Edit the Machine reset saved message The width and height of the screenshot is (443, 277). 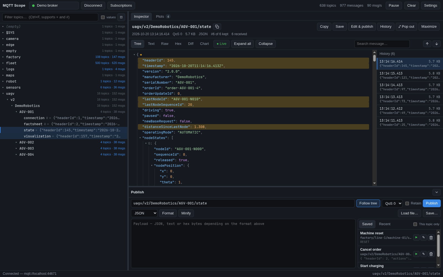coord(424,237)
